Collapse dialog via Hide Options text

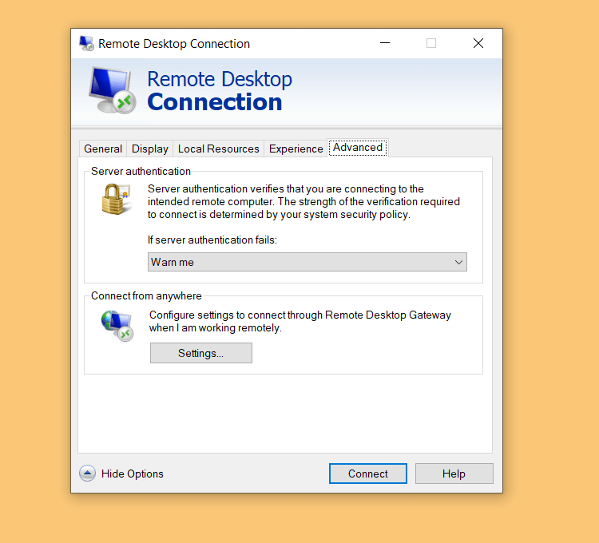[132, 474]
